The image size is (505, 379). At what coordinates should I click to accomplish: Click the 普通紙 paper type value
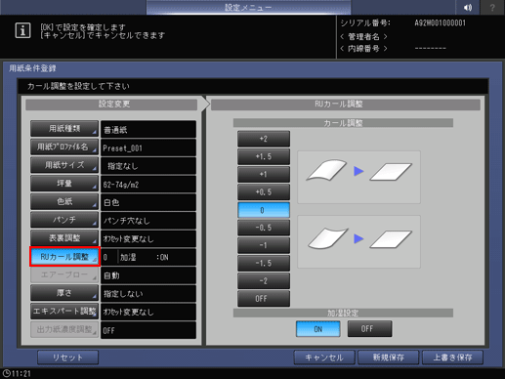click(x=148, y=129)
